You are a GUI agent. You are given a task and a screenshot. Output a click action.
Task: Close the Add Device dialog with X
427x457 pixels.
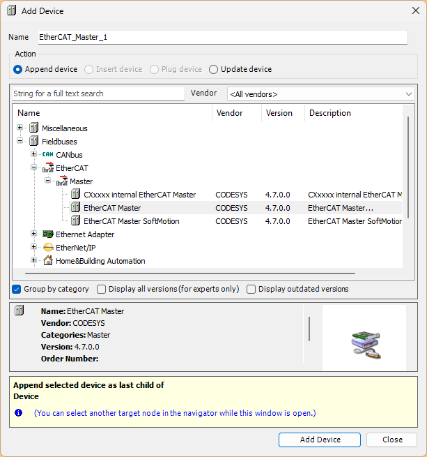click(416, 10)
